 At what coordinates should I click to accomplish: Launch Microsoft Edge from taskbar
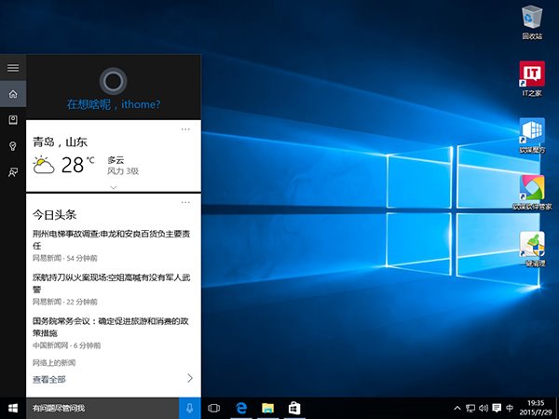coord(240,408)
